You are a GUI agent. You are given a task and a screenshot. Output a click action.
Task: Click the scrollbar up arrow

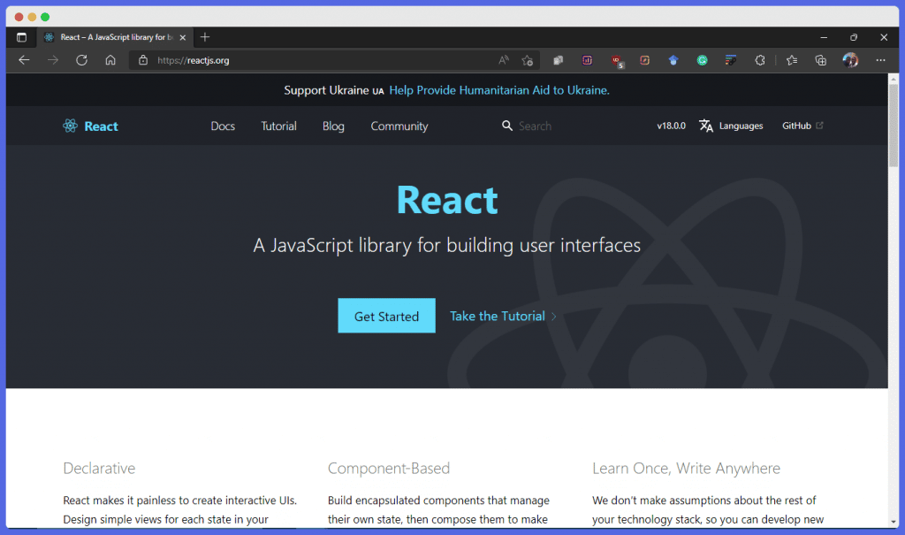pyautogui.click(x=894, y=79)
